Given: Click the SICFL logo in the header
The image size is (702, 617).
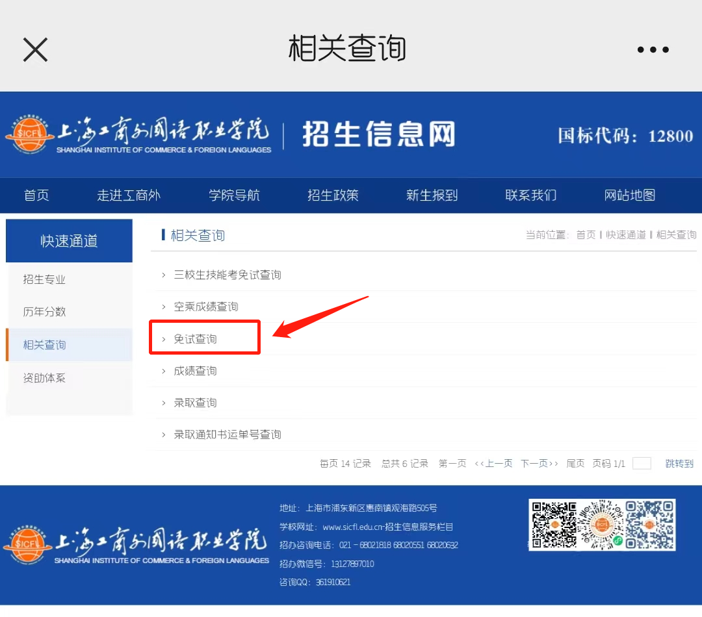Looking at the screenshot, I should [136, 134].
